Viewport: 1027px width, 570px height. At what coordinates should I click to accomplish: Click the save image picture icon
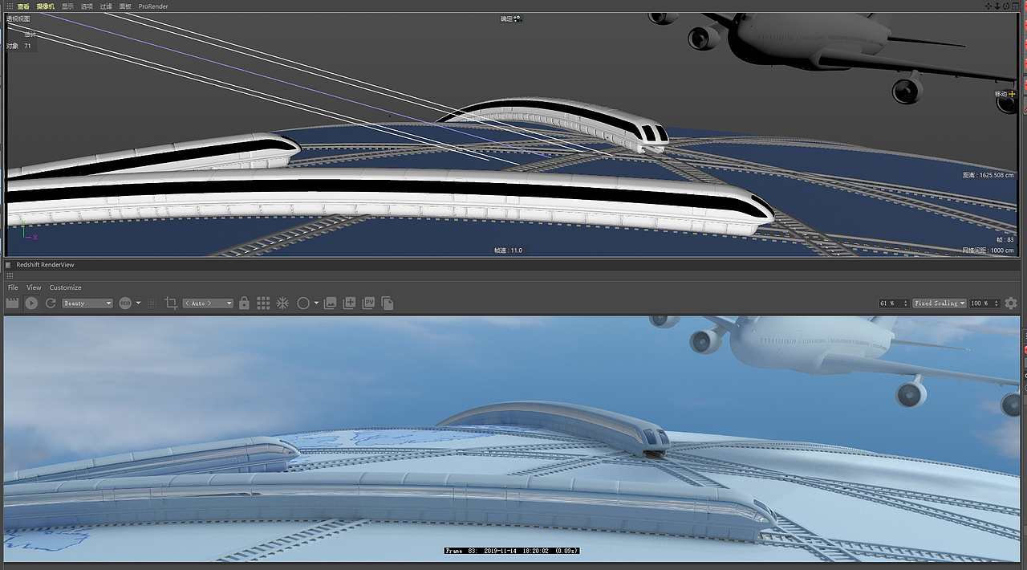click(331, 303)
